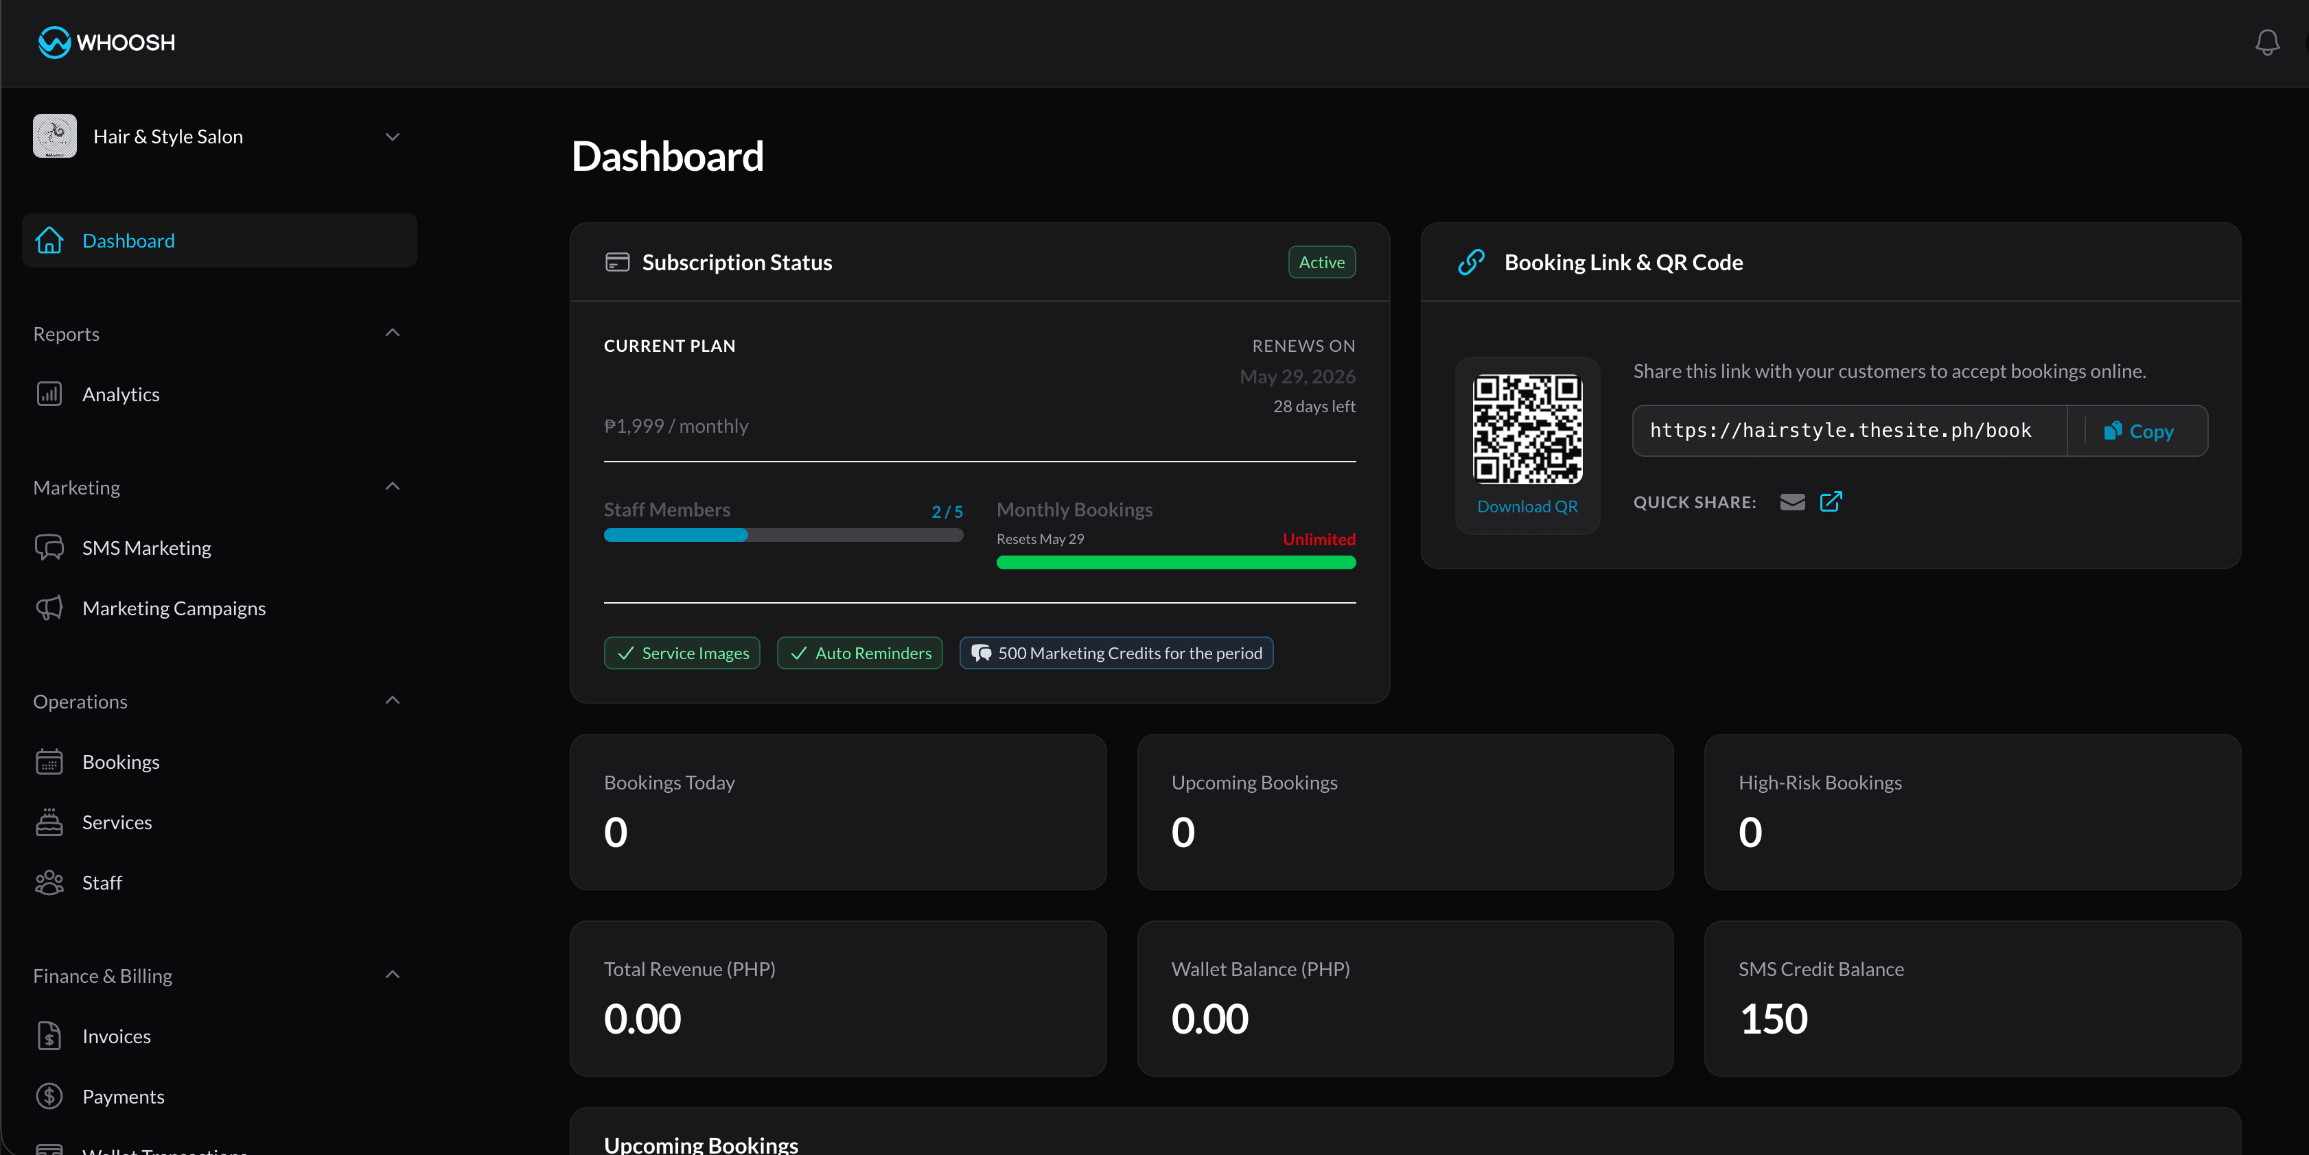The height and width of the screenshot is (1155, 2309).
Task: Click the Monthly Bookings green progress bar
Action: tap(1176, 562)
